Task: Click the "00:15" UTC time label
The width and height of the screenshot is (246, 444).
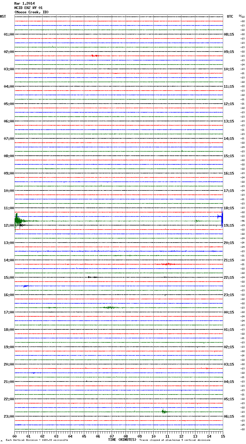Action: pos(229,312)
